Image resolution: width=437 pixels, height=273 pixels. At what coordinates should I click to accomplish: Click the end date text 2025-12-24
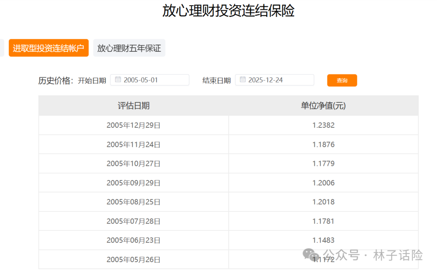coord(265,80)
